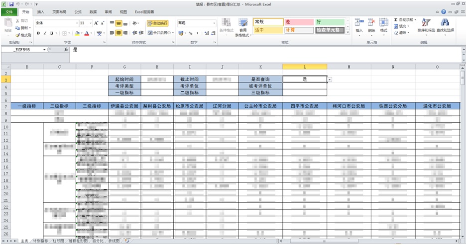
Task: Click the column header 四平市公安局 cell
Action: pos(304,106)
